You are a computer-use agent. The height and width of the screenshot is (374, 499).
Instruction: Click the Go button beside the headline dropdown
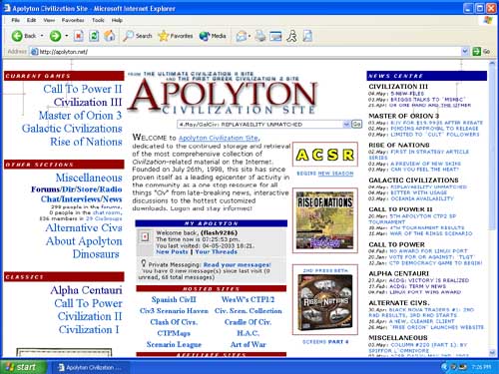point(357,125)
